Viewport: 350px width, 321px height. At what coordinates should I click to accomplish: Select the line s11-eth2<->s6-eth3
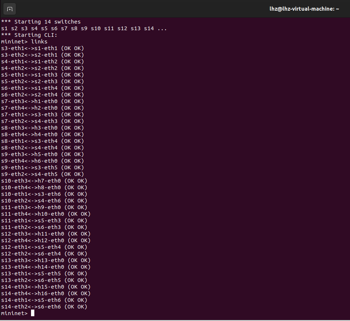click(x=44, y=227)
